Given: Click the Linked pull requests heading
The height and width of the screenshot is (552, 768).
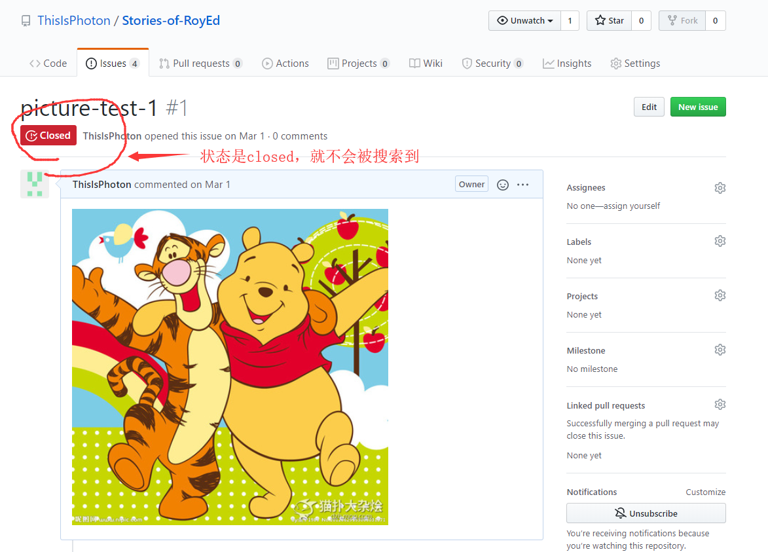Looking at the screenshot, I should pyautogui.click(x=606, y=405).
